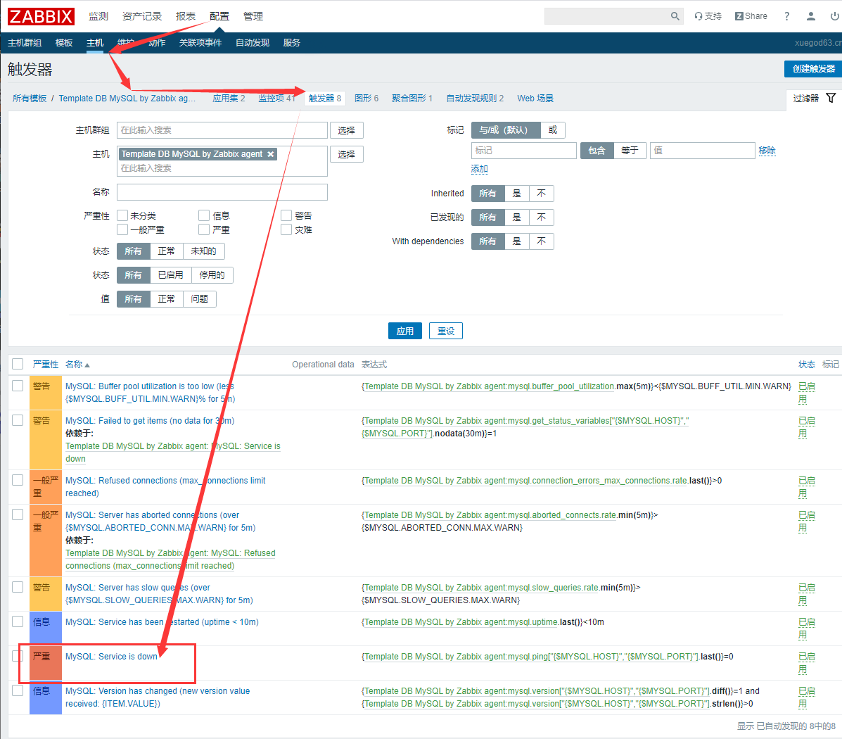Click 选择 button for 主机
This screenshot has height=739, width=842.
pyautogui.click(x=346, y=154)
